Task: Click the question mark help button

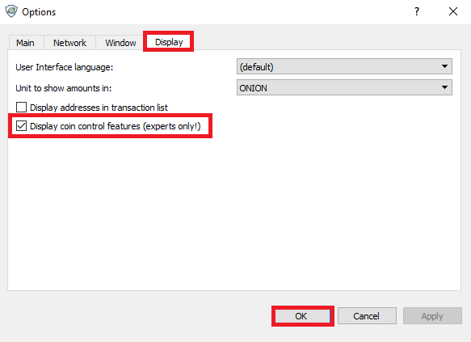Action: 417,11
